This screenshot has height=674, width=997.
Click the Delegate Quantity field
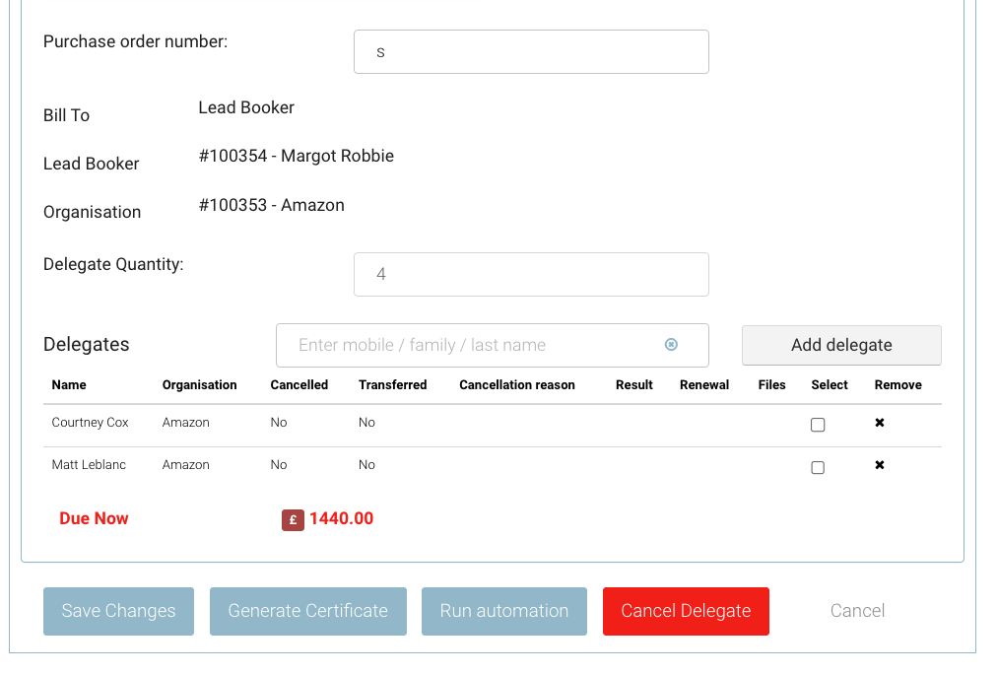[x=531, y=274]
